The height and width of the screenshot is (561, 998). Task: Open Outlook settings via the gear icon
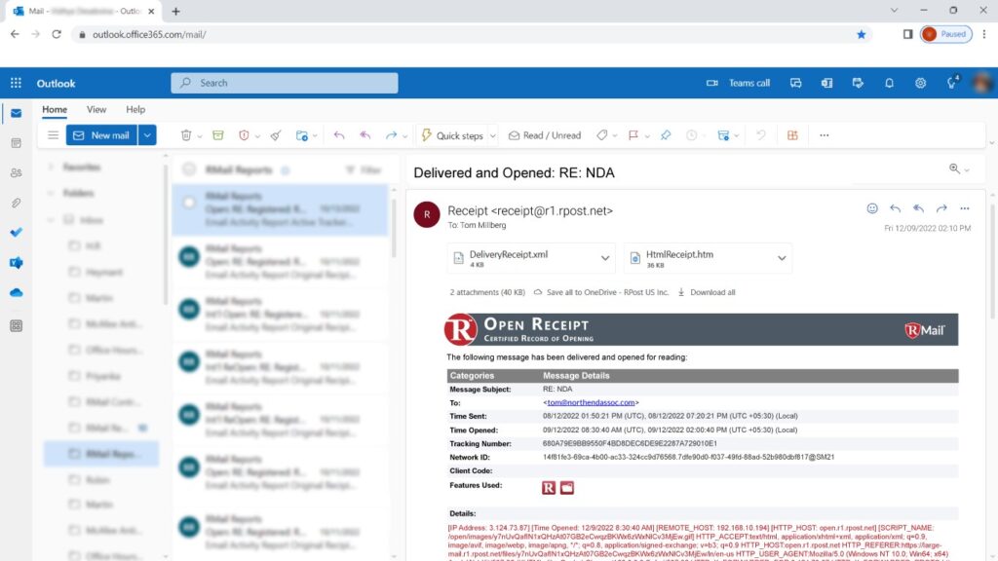pos(920,83)
